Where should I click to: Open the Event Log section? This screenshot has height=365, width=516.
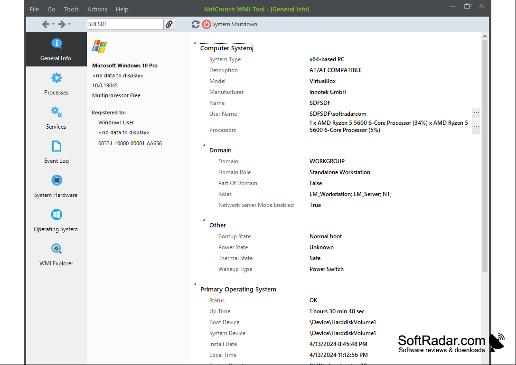tap(56, 152)
